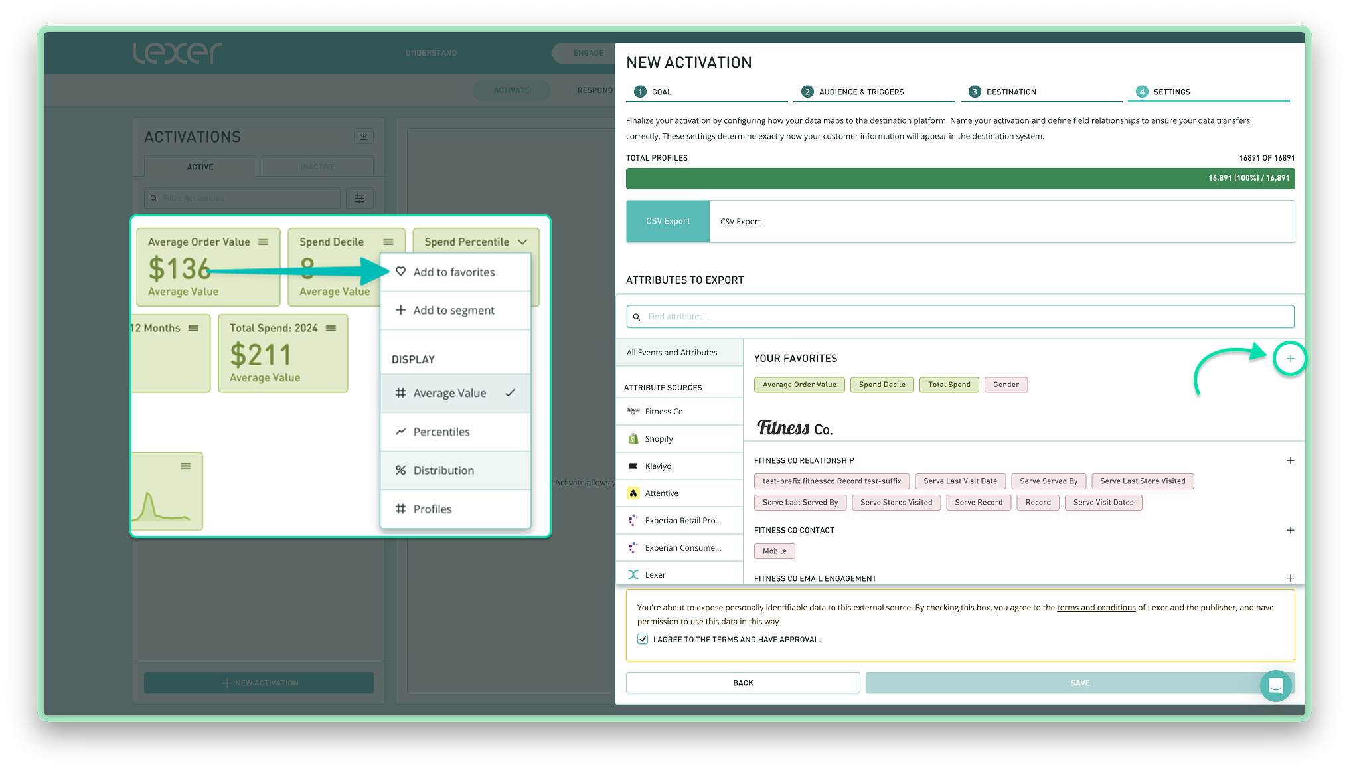Viewport: 1349px width, 771px height.
Task: Click the Back button
Action: tap(743, 683)
